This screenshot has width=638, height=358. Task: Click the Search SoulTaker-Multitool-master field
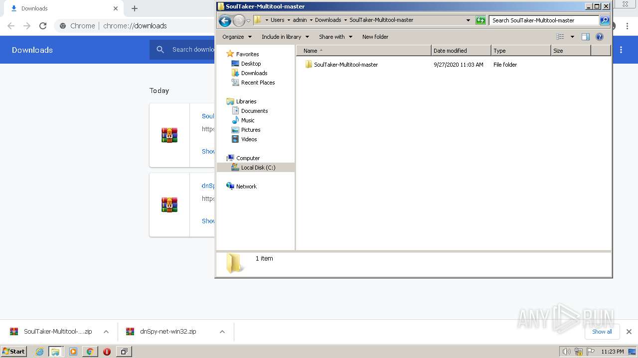pos(544,20)
